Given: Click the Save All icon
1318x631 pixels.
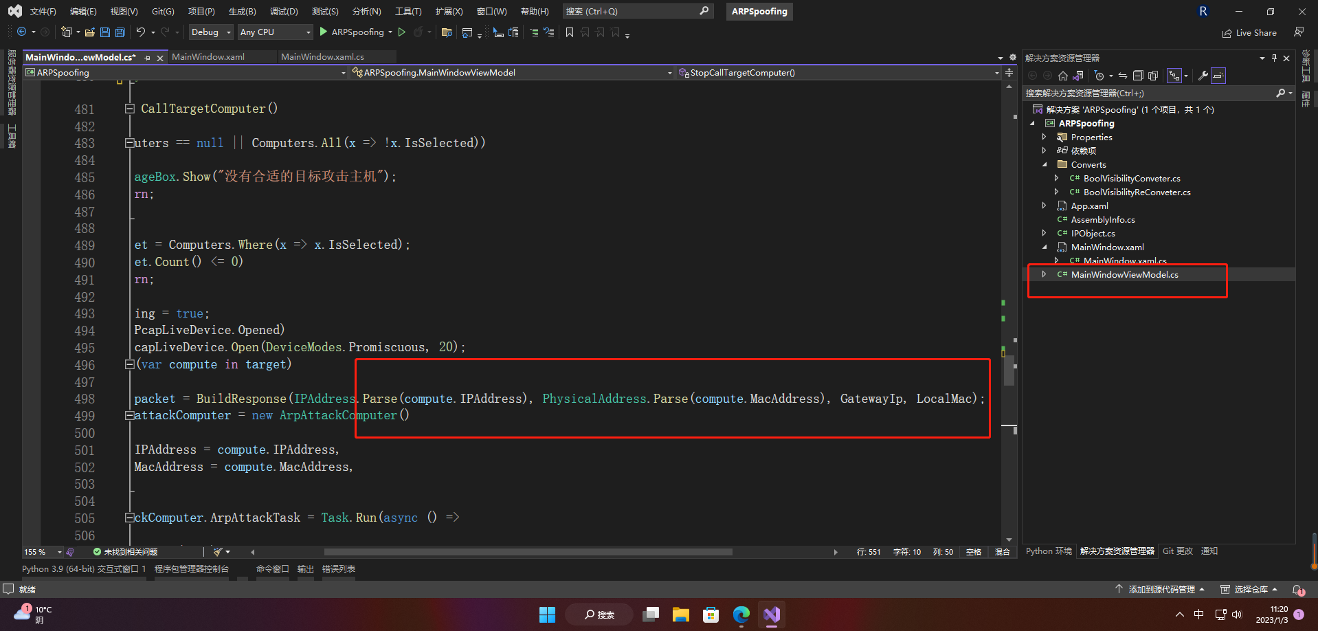Looking at the screenshot, I should point(120,32).
